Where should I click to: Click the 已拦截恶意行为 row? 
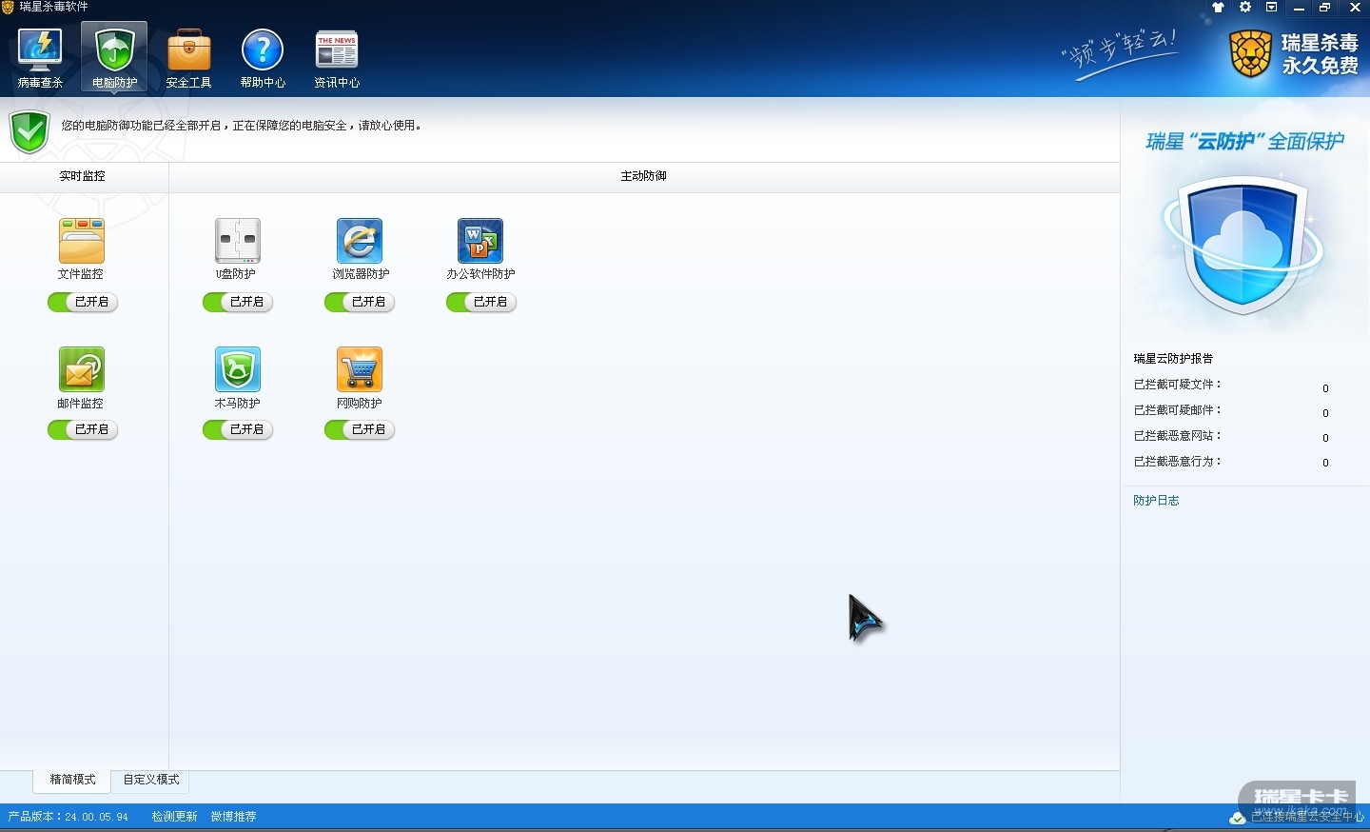[x=1232, y=463]
